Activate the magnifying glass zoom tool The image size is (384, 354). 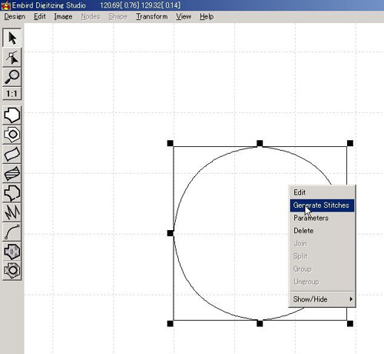pos(12,77)
